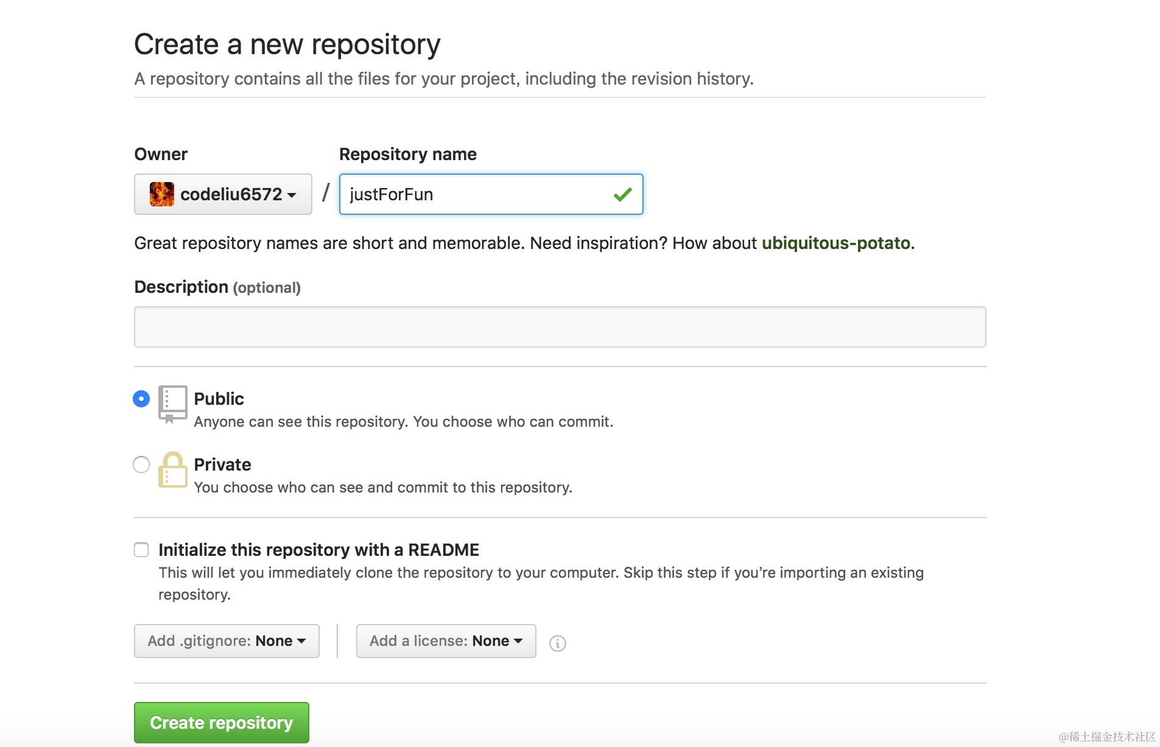Click the Description (optional) label
Image resolution: width=1160 pixels, height=747 pixels.
tap(217, 287)
